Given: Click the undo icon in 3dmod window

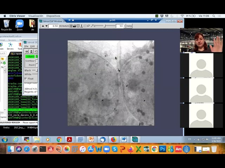Looking at the screenshot, I should [x=36, y=51].
